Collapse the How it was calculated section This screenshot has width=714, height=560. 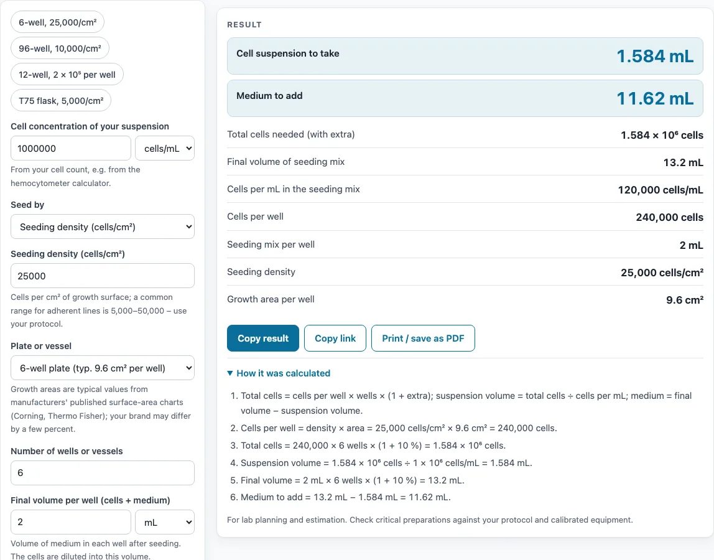(x=279, y=373)
